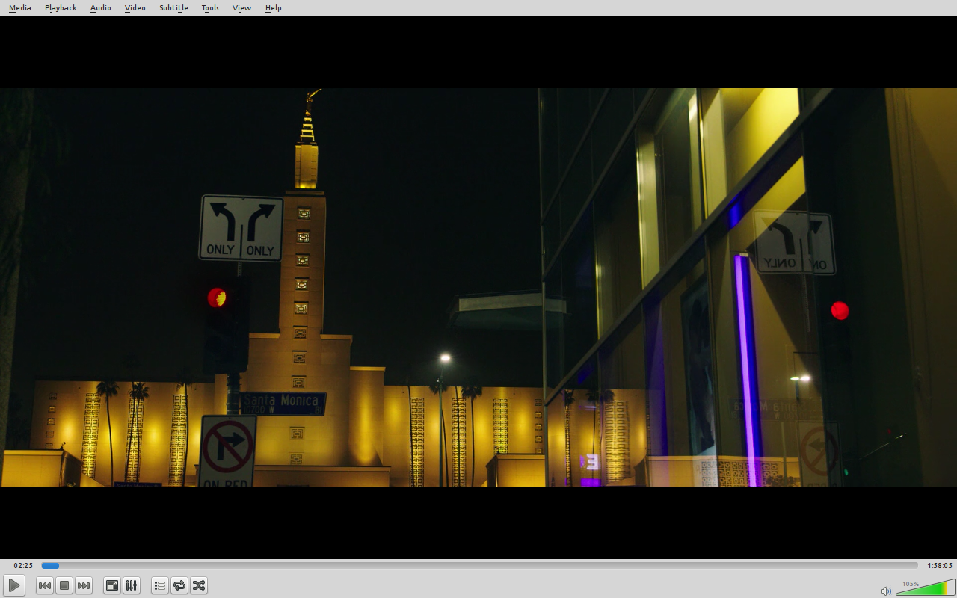
Task: Open the Playback menu
Action: (x=61, y=7)
